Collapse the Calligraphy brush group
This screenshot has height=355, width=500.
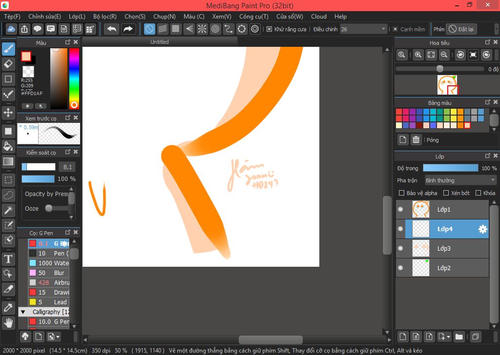pos(23,312)
